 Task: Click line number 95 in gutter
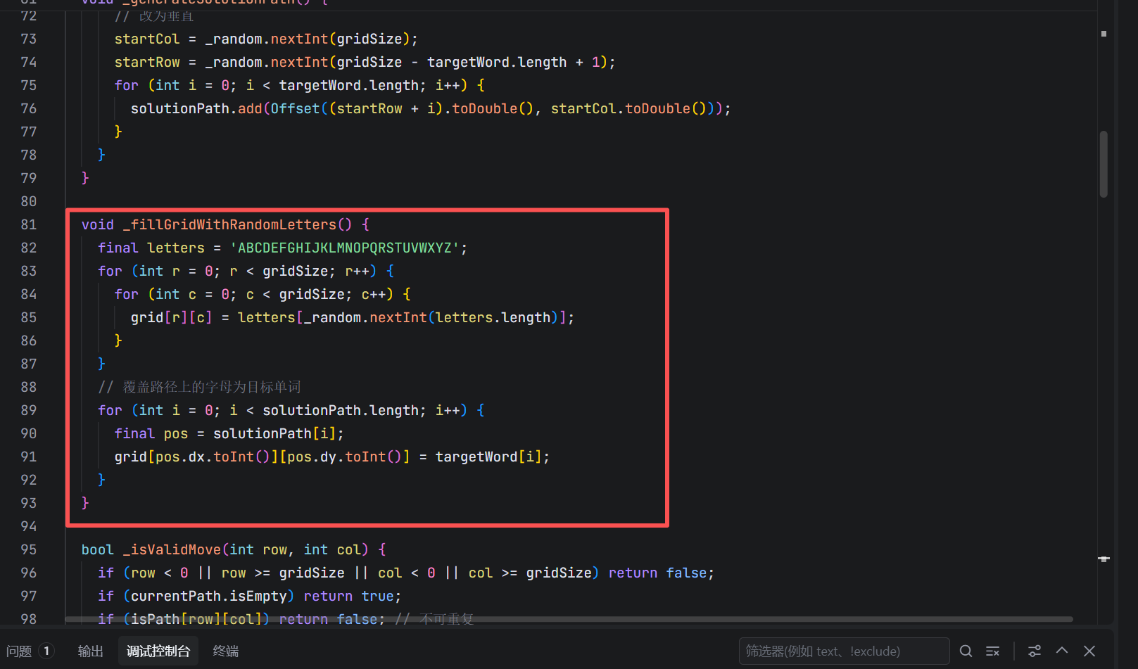(x=29, y=549)
